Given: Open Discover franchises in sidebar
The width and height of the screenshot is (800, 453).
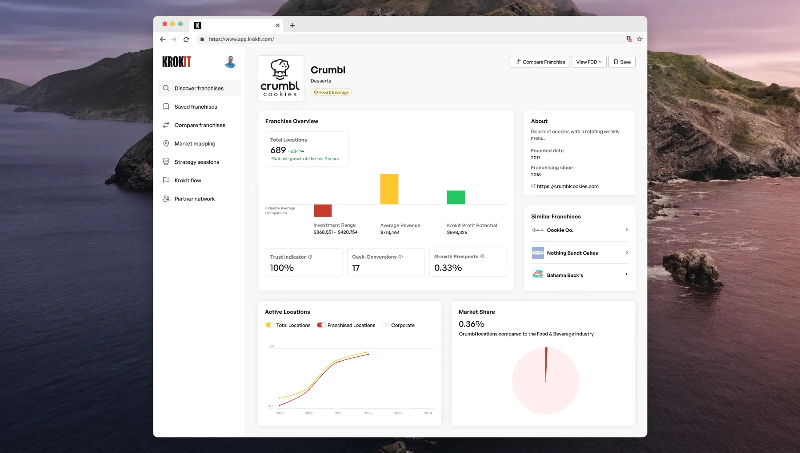Looking at the screenshot, I should click(x=199, y=88).
